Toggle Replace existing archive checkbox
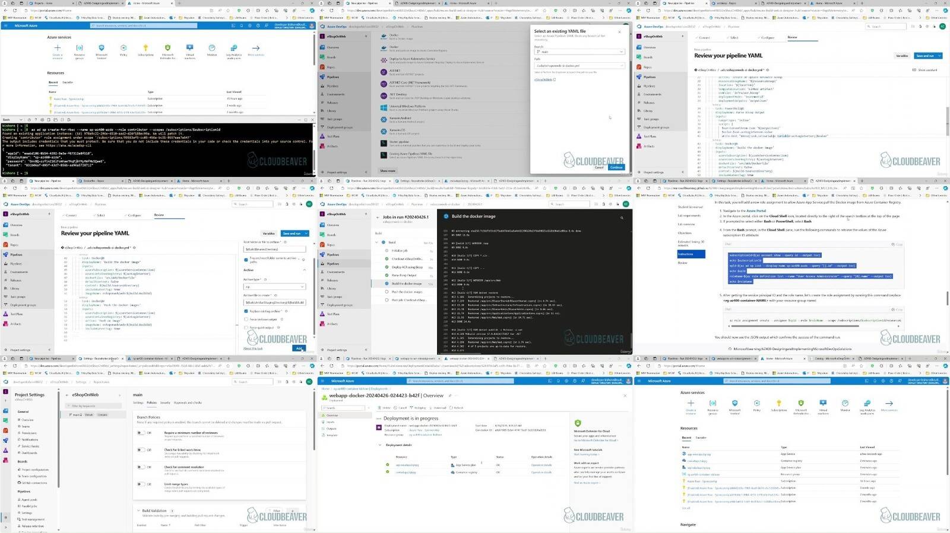 coord(246,311)
